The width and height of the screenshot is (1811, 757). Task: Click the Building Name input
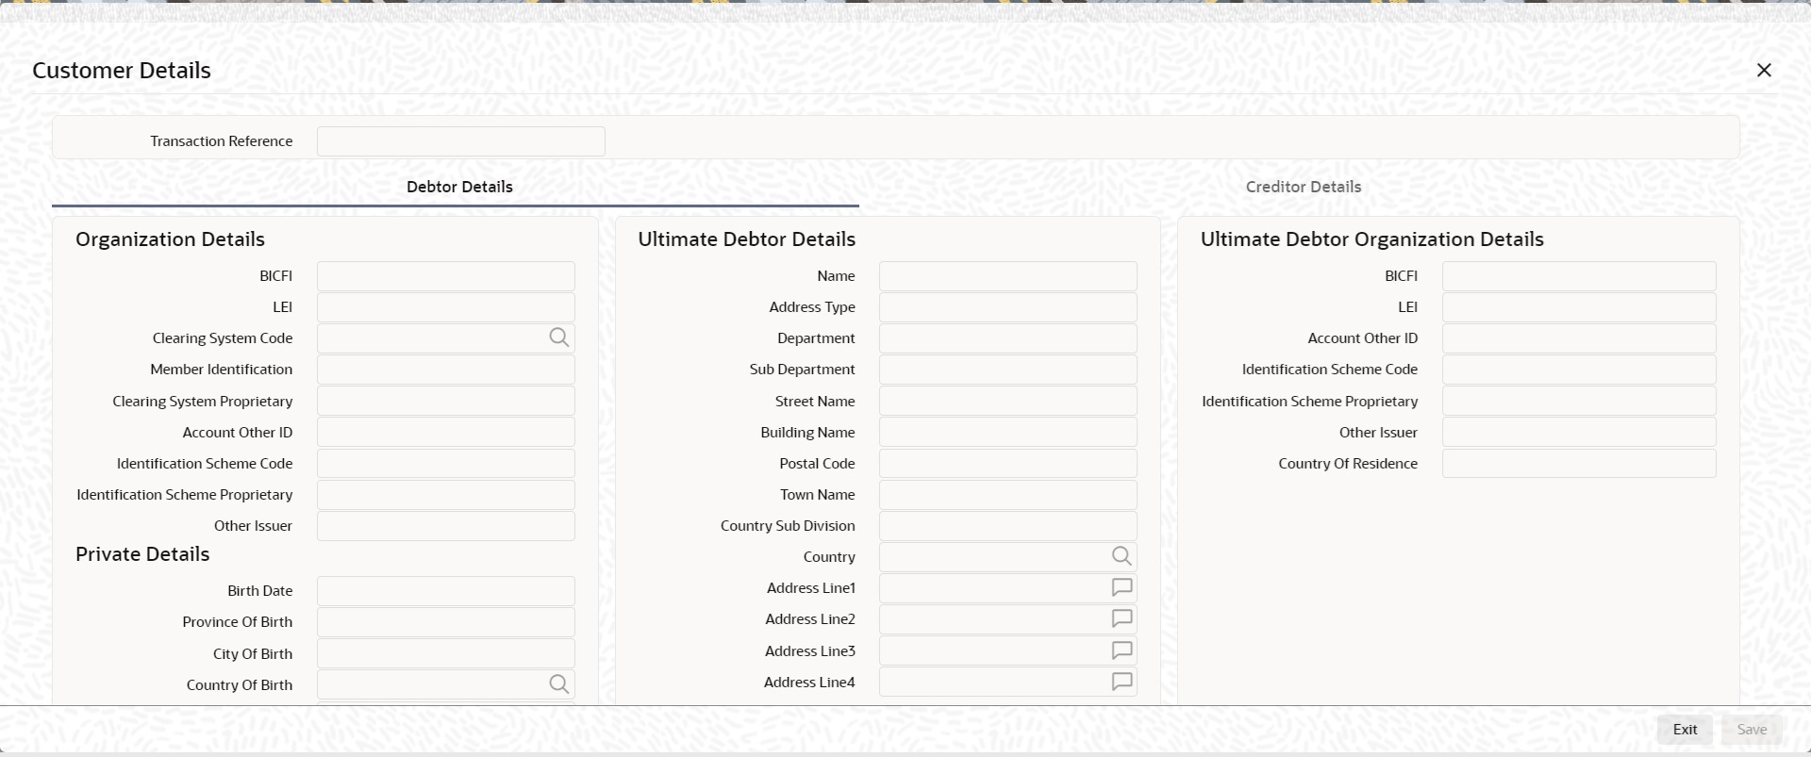point(1008,432)
